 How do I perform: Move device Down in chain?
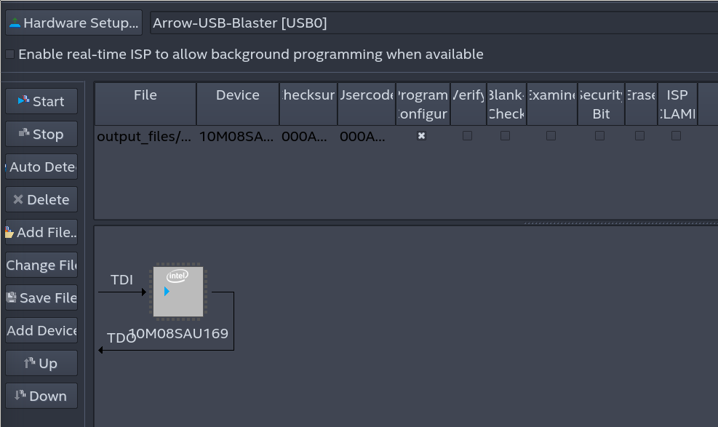[41, 396]
